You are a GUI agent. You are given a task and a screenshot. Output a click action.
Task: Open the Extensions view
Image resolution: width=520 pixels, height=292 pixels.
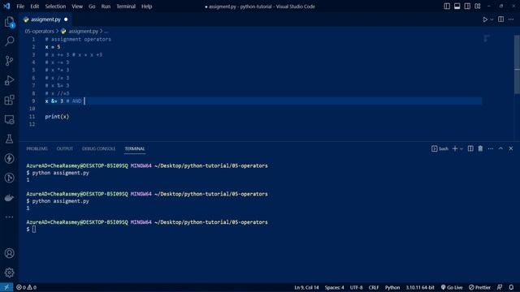9,100
